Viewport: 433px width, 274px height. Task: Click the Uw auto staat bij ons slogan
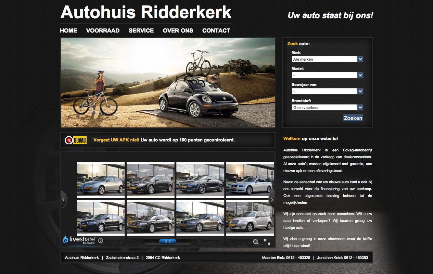(x=330, y=15)
